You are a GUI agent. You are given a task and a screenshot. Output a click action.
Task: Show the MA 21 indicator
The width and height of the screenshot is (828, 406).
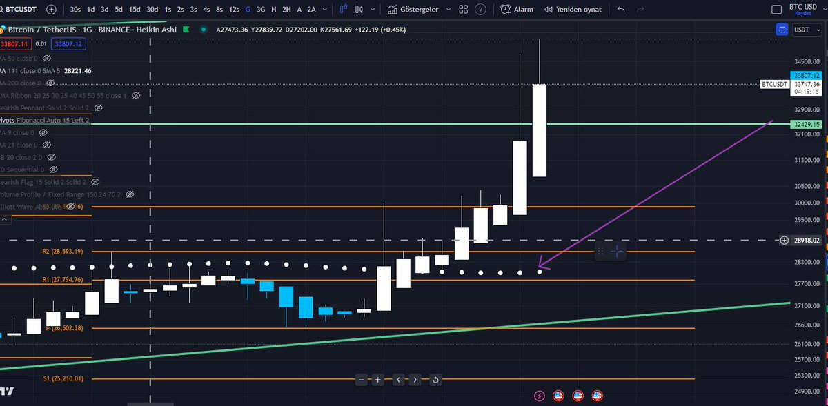point(46,145)
